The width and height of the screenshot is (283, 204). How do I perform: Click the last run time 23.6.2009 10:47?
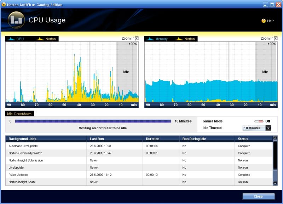tap(100, 153)
